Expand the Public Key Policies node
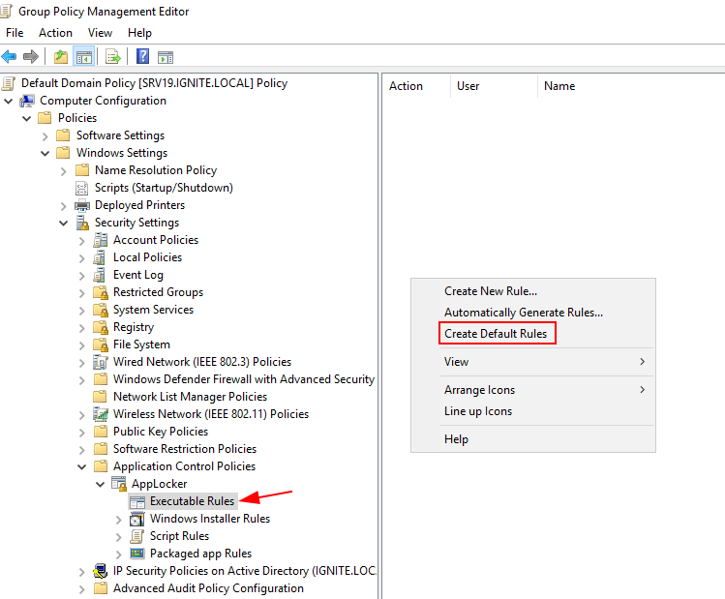Image resolution: width=725 pixels, height=599 pixels. (82, 433)
